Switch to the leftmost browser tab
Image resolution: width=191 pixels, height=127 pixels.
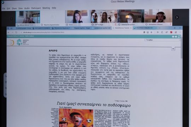(24, 28)
